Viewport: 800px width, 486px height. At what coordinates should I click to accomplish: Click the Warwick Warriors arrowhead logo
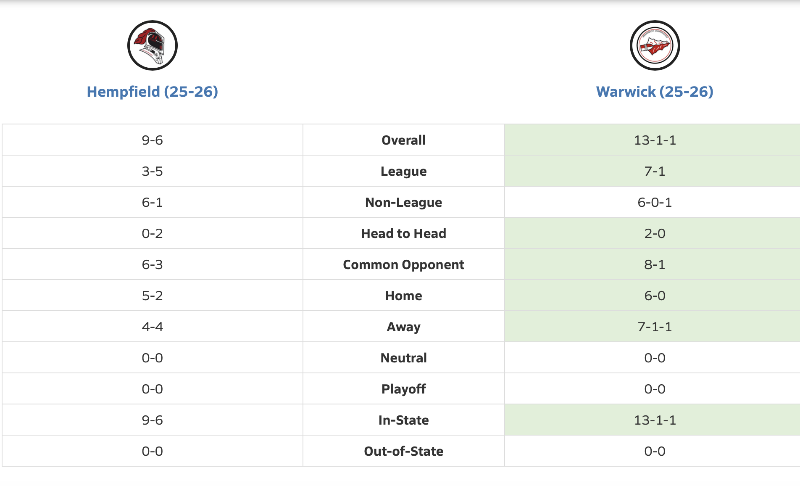(x=655, y=45)
